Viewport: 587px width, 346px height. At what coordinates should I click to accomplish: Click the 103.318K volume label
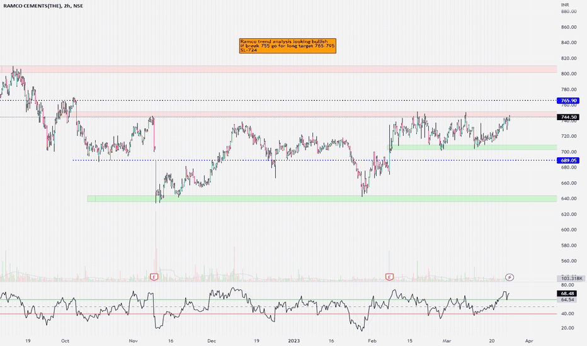point(571,278)
